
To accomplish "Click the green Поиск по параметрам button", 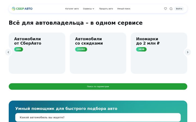I will click(x=98, y=86).
